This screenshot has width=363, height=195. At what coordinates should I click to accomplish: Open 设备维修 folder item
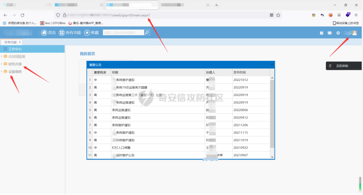click(x=15, y=71)
